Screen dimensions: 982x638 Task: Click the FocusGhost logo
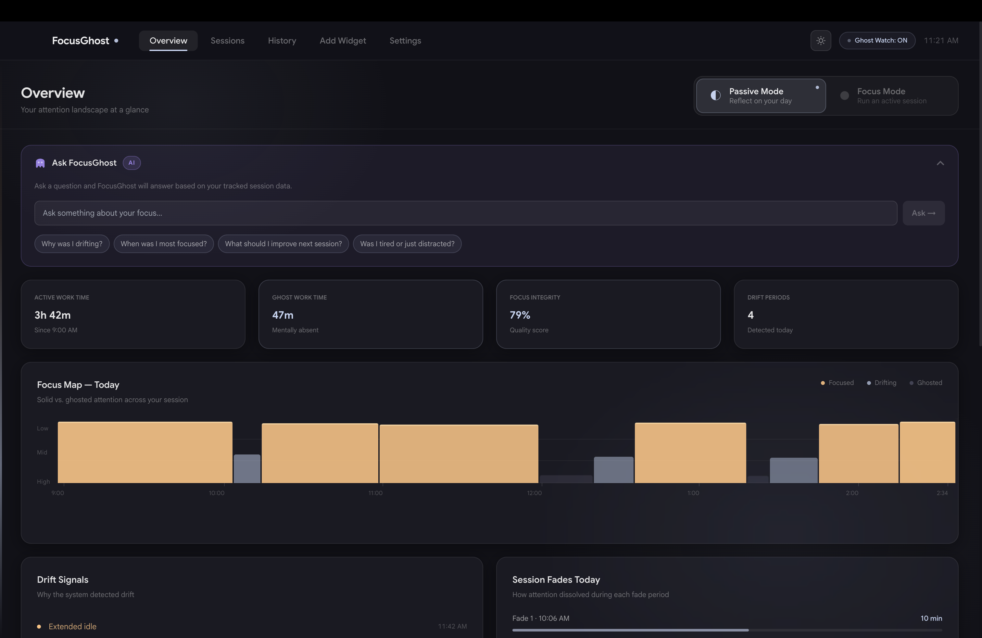pyautogui.click(x=81, y=40)
